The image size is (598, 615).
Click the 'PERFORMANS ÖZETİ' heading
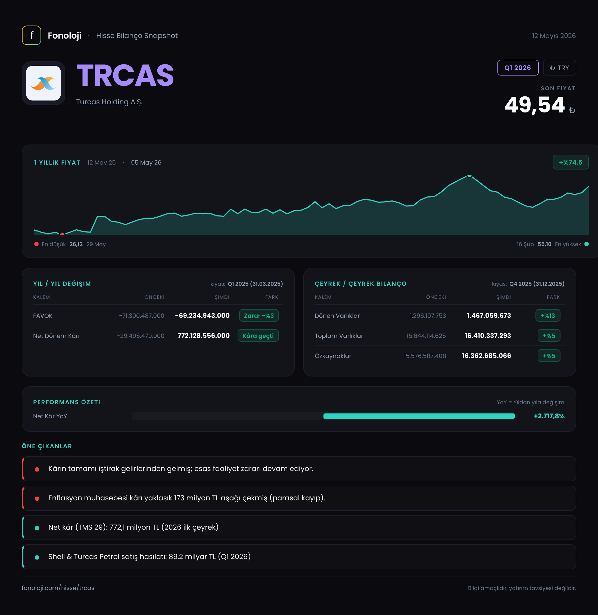67,402
